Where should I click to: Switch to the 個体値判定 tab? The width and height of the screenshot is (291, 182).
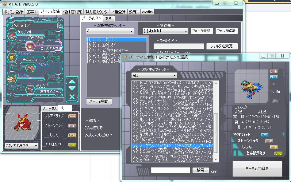click(72, 12)
